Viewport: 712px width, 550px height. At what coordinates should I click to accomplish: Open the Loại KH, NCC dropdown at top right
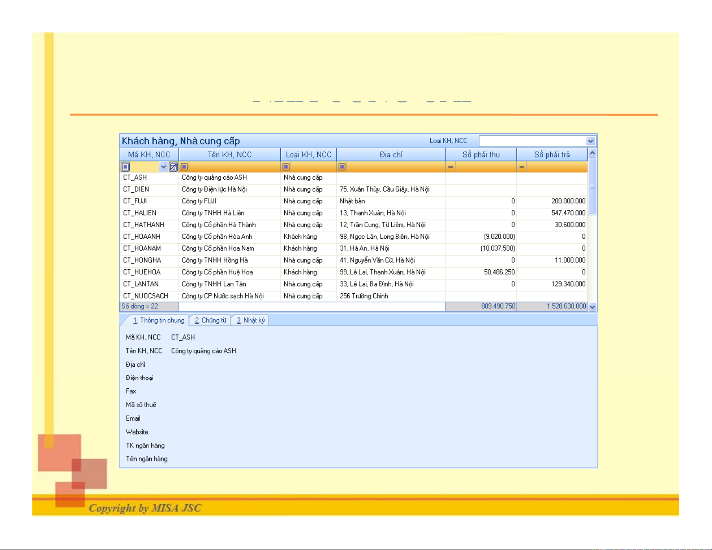590,141
